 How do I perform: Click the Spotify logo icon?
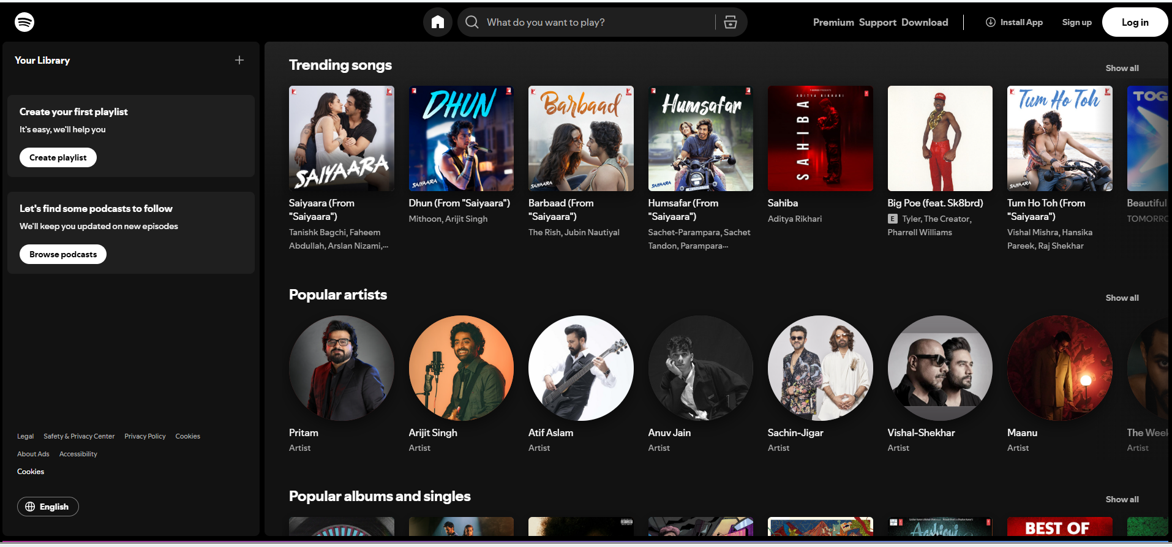[x=24, y=22]
